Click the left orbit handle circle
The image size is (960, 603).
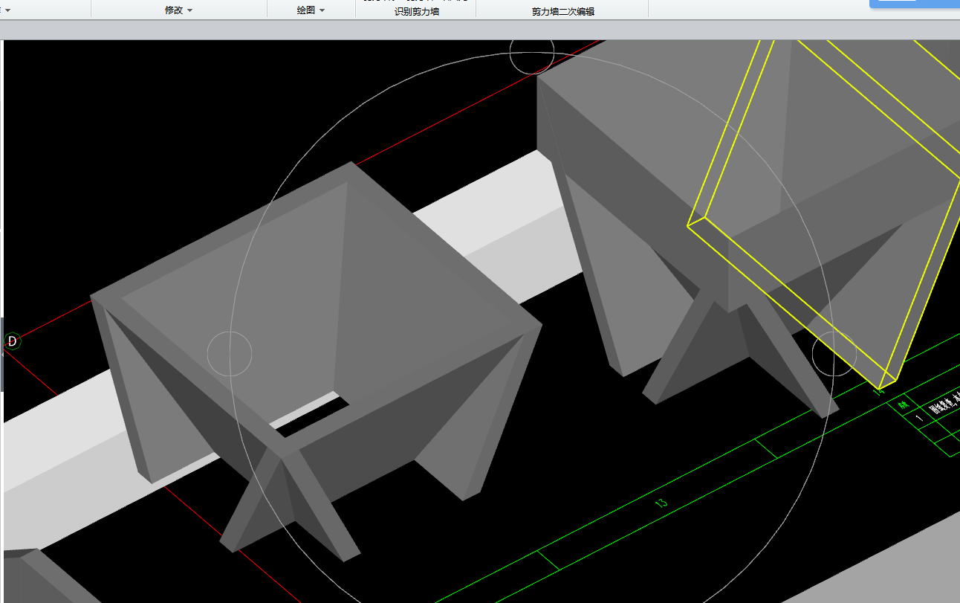pos(230,354)
